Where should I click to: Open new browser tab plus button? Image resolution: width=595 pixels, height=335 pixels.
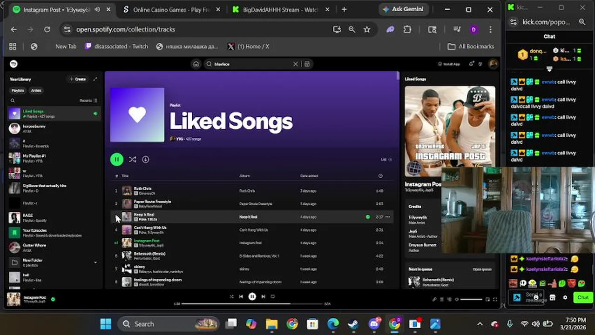pos(344,10)
